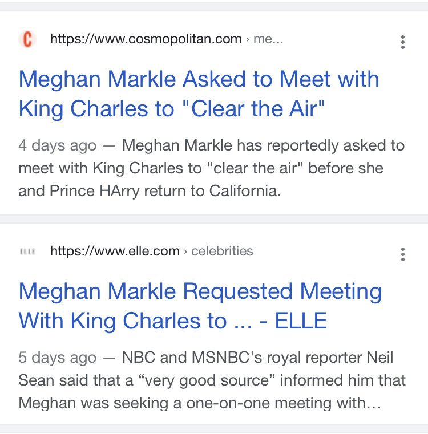
Task: Click "Meghan Markle Requested Meeting" headline line
Action: point(200,291)
